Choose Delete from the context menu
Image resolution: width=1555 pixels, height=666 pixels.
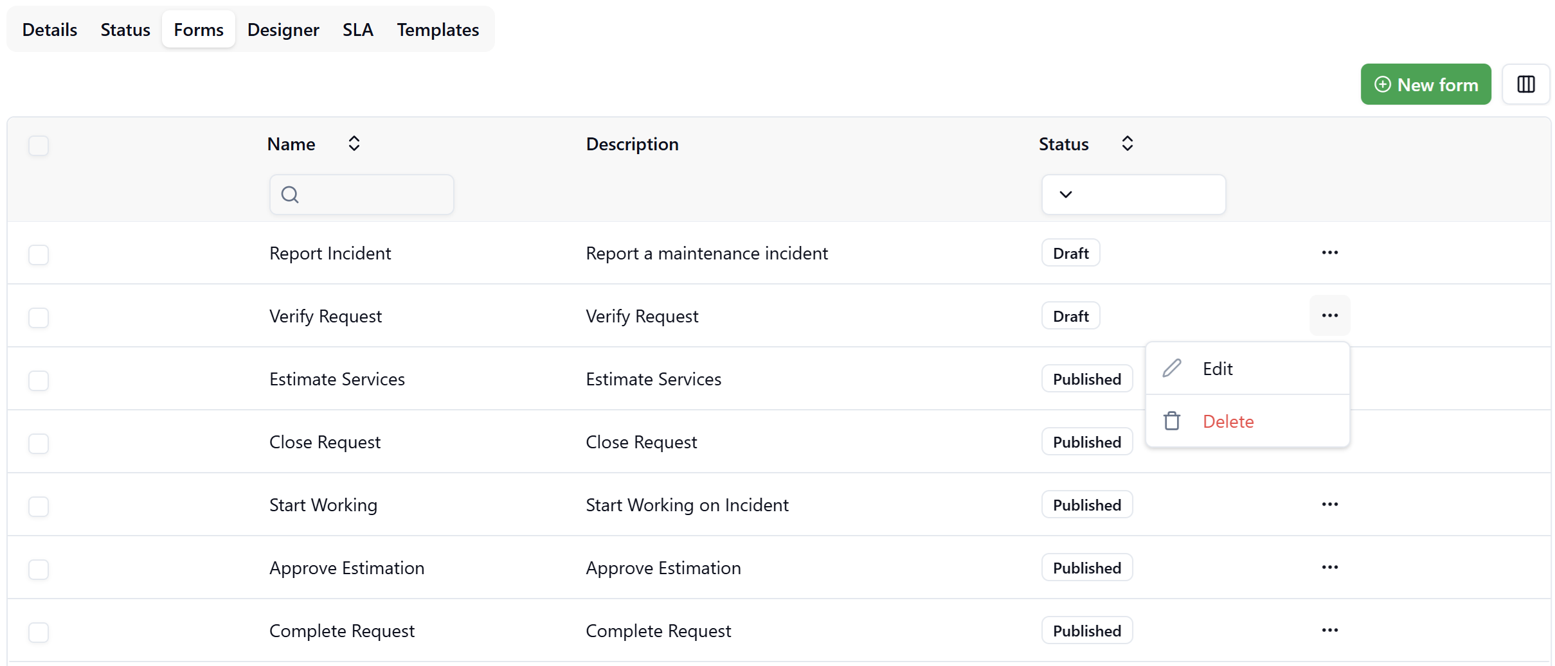click(x=1247, y=421)
